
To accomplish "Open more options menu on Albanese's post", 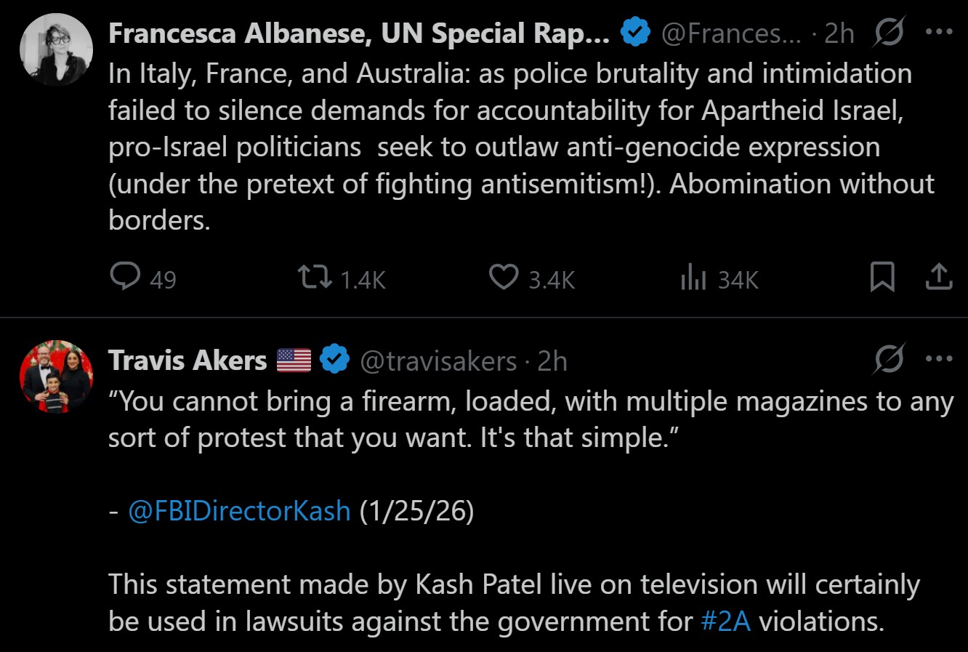I will coord(938,33).
